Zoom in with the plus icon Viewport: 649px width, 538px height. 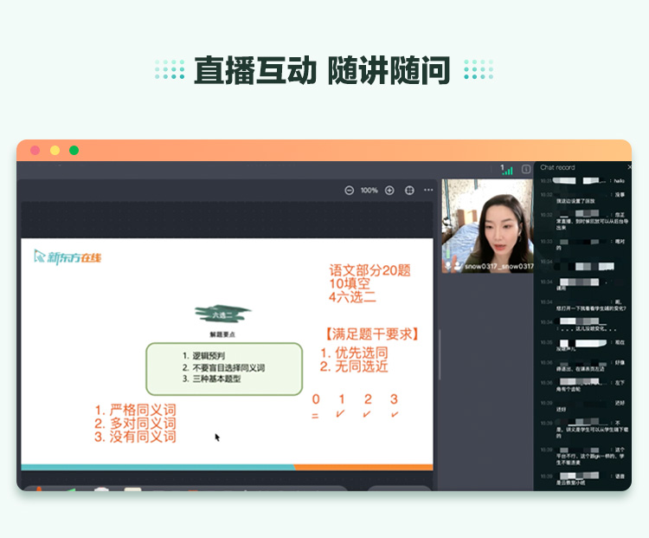(389, 191)
